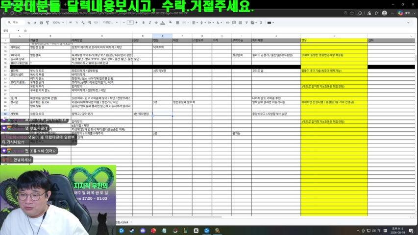Viewport: 418px width, 235px height.
Task: Click cell '3번 위치변경' in row 92
Action: [142, 114]
